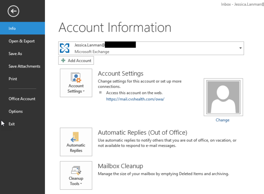
Task: Click the Account Settings heading text
Action: tap(121, 74)
